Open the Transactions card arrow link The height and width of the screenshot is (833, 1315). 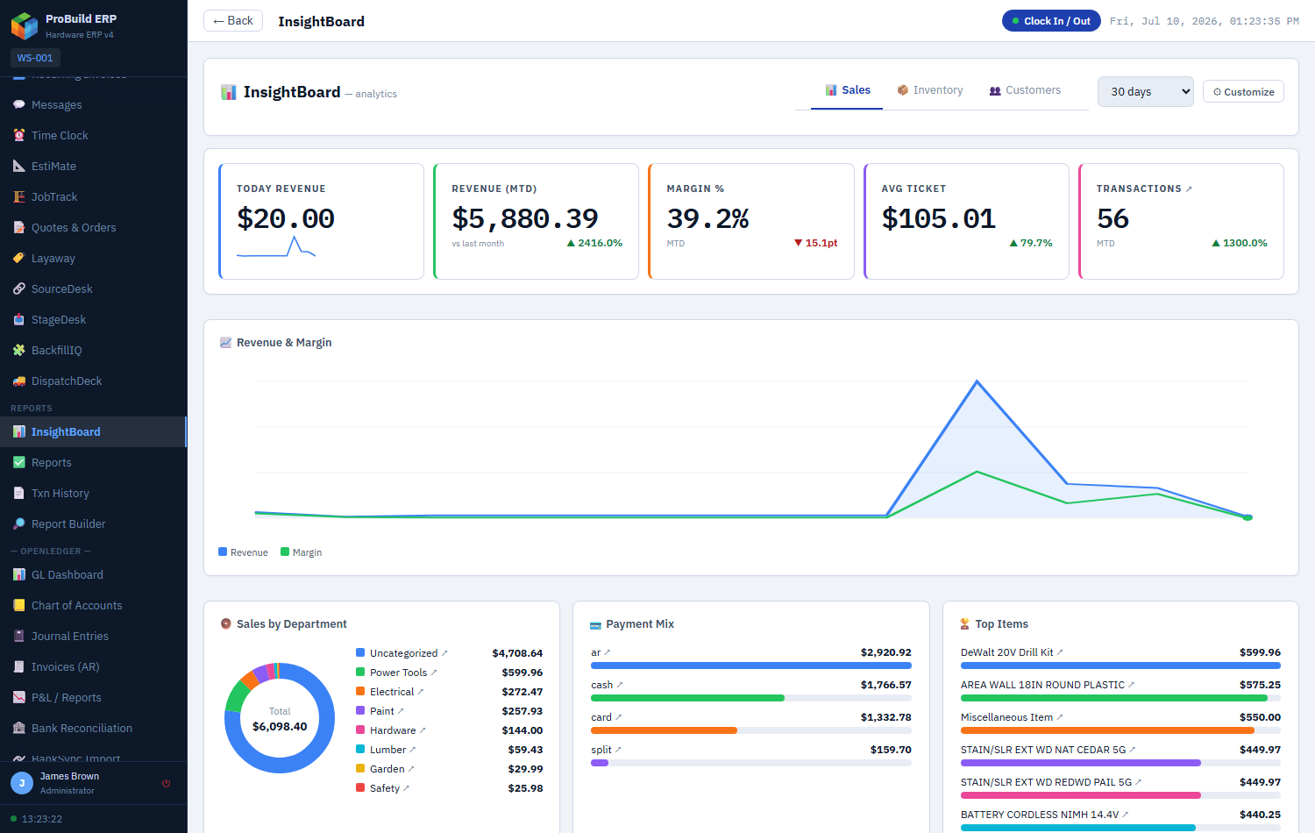pos(1189,189)
